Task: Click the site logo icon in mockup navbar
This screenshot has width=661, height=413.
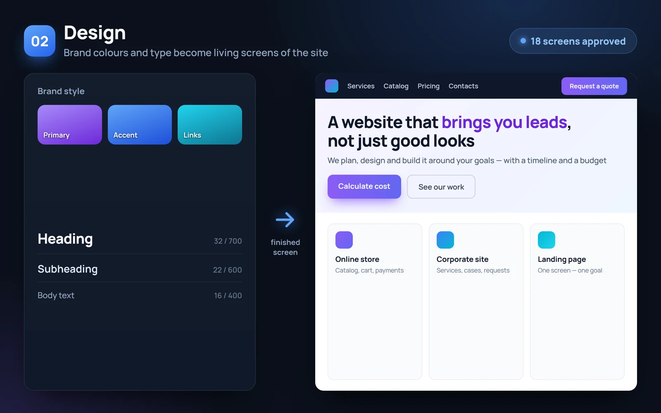Action: [332, 86]
